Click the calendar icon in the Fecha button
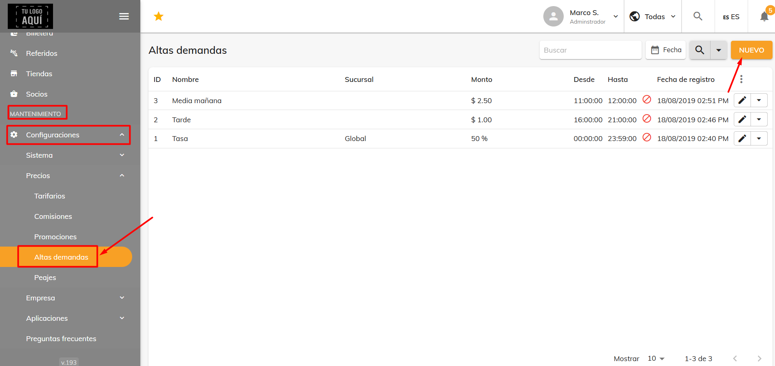Image resolution: width=775 pixels, height=366 pixels. point(655,50)
